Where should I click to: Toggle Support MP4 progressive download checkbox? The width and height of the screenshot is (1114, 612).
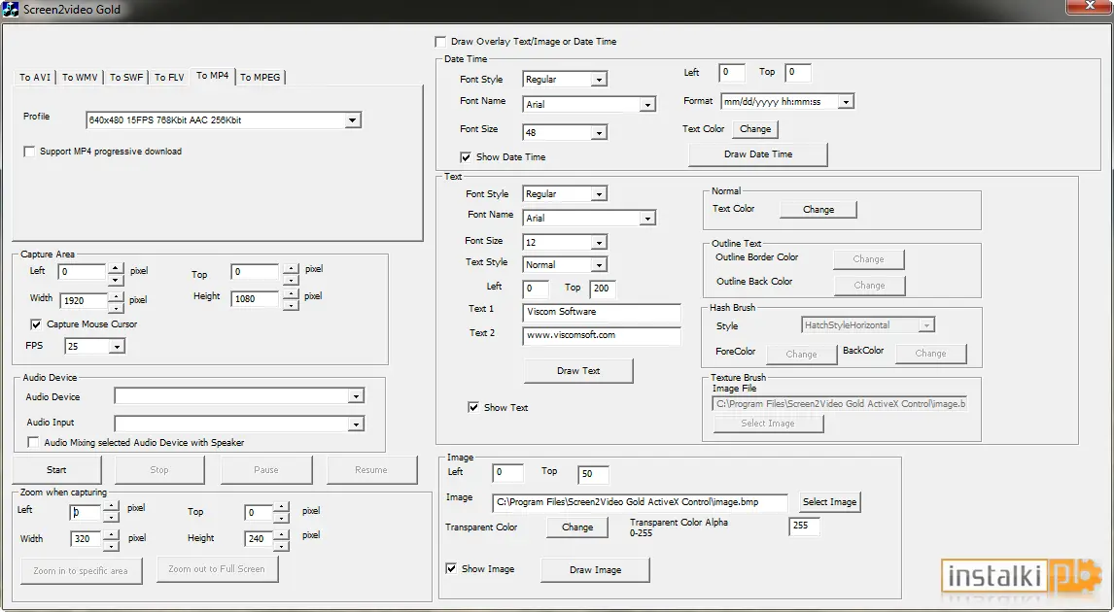pyautogui.click(x=29, y=152)
